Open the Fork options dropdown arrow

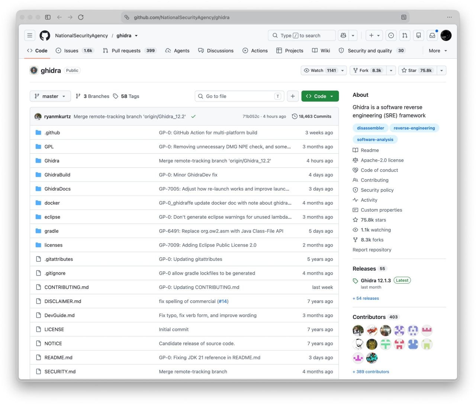(x=391, y=71)
